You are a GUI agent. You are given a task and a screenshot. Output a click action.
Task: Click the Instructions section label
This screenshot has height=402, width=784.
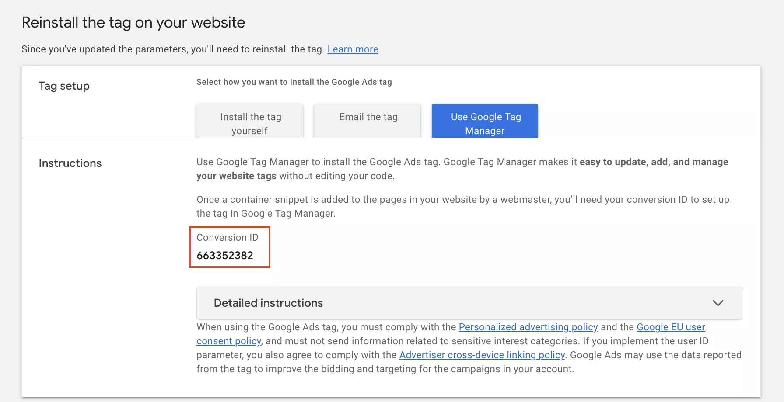tap(70, 163)
